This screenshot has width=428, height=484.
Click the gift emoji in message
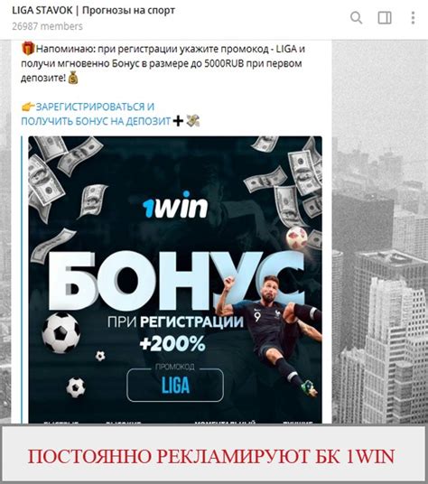pyautogui.click(x=28, y=49)
